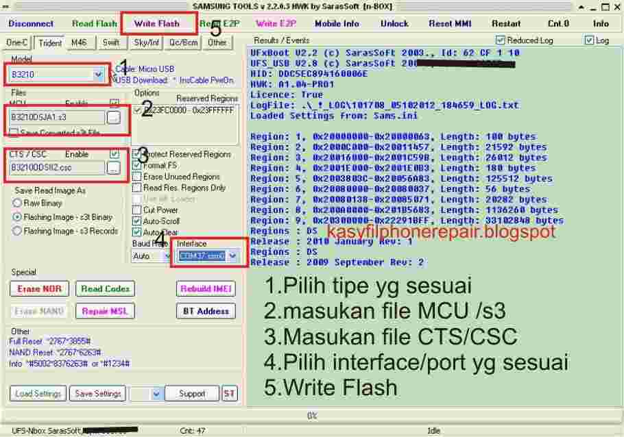
Task: Select Read Flash in the top bar
Action: (x=95, y=23)
